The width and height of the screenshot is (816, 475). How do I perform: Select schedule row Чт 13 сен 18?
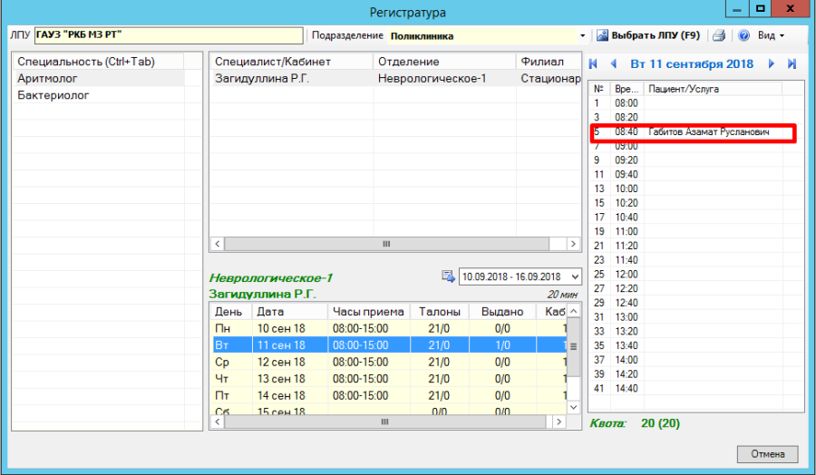tap(389, 379)
